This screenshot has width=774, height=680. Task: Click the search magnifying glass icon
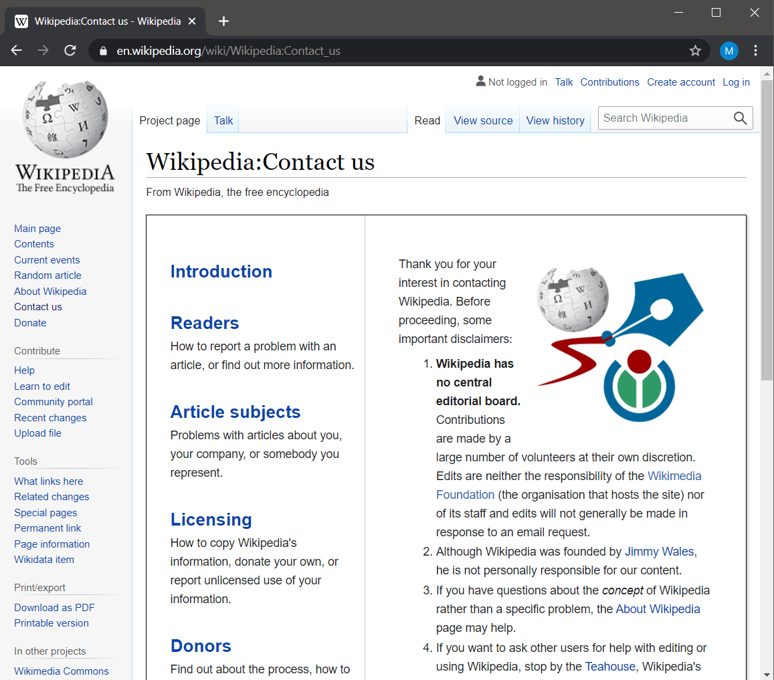tap(739, 118)
